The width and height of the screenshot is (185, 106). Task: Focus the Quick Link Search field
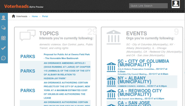(148, 6)
